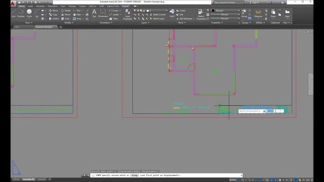Click the Erase icon in Modify panel

[87, 11]
